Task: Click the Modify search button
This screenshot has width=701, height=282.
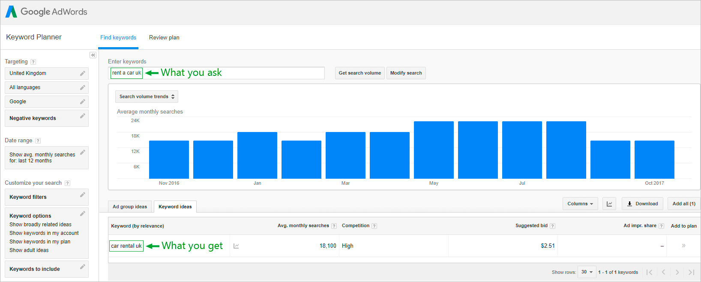Action: pos(406,73)
